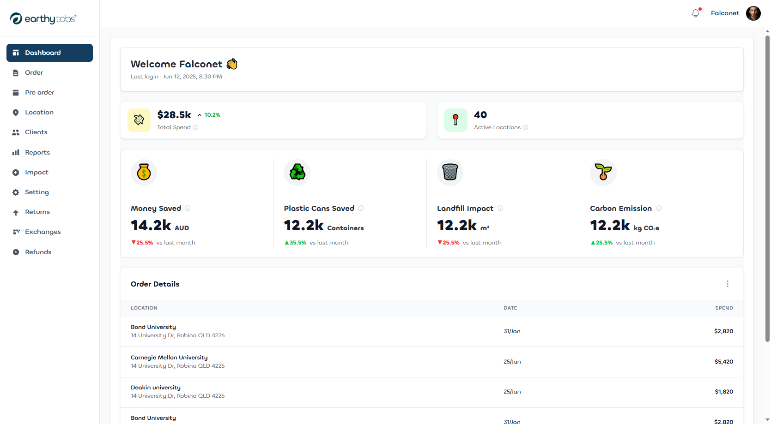
Task: Open notifications via the bell icon
Action: point(695,13)
